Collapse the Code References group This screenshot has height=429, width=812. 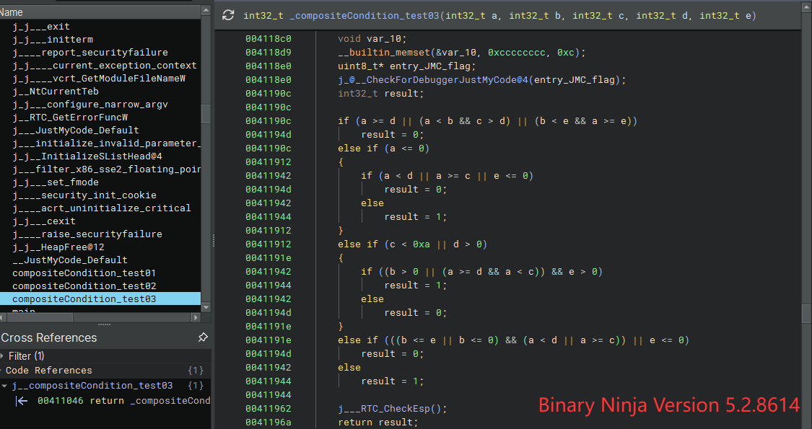2,371
